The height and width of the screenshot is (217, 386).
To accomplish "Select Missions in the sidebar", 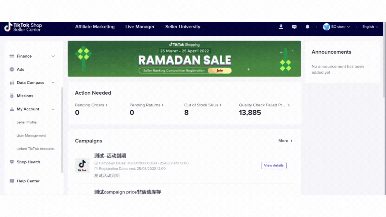I will (x=25, y=96).
